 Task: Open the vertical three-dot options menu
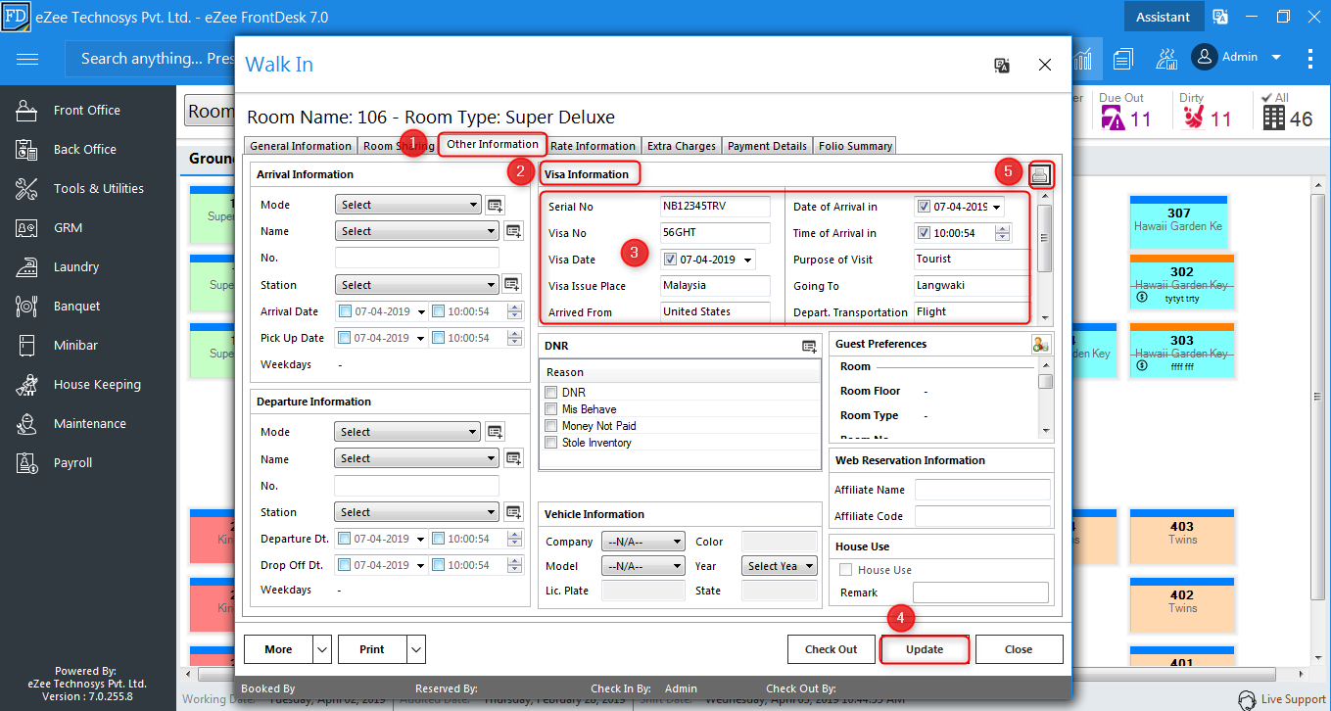coord(1310,58)
